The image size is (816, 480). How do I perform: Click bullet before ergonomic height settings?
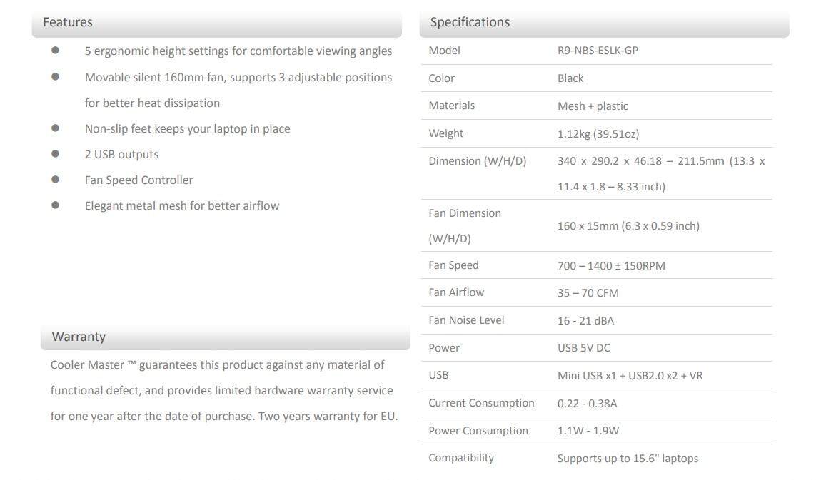[55, 51]
